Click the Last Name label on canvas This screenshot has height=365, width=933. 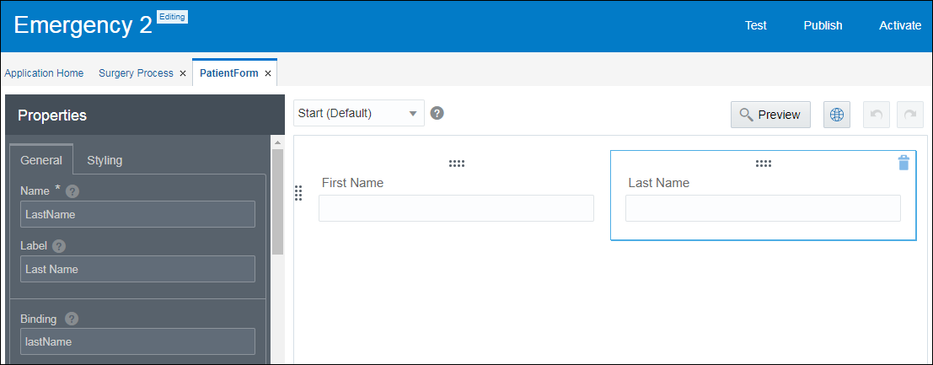tap(659, 183)
